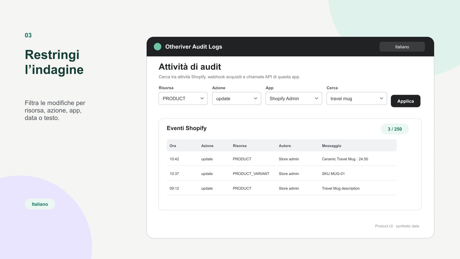Click update in the 10:42 row
Image resolution: width=460 pixels, height=259 pixels.
pos(207,159)
